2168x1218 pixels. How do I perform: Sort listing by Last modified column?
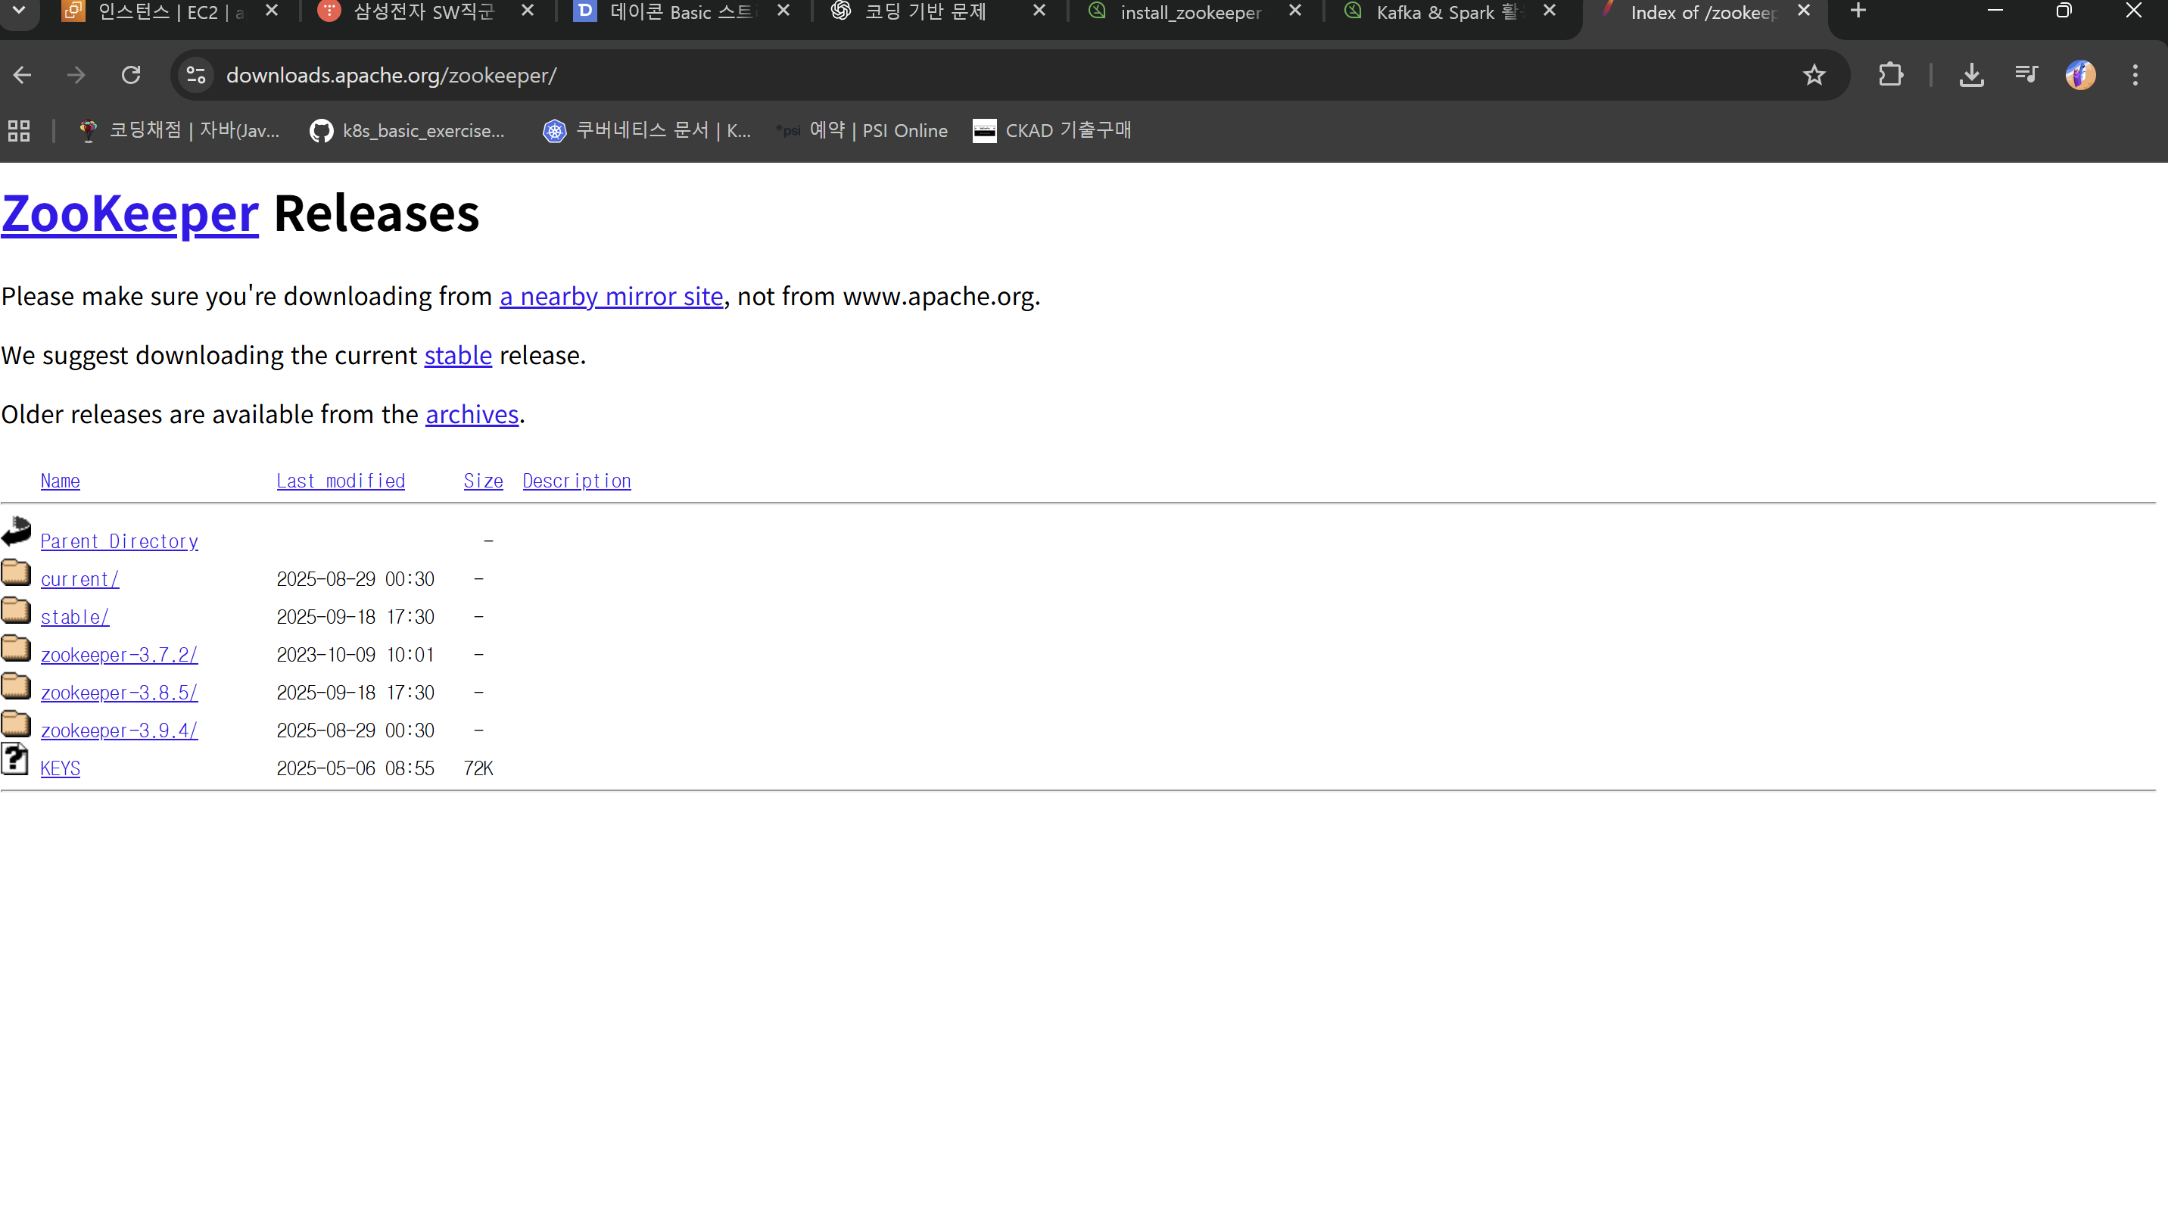[x=341, y=481]
